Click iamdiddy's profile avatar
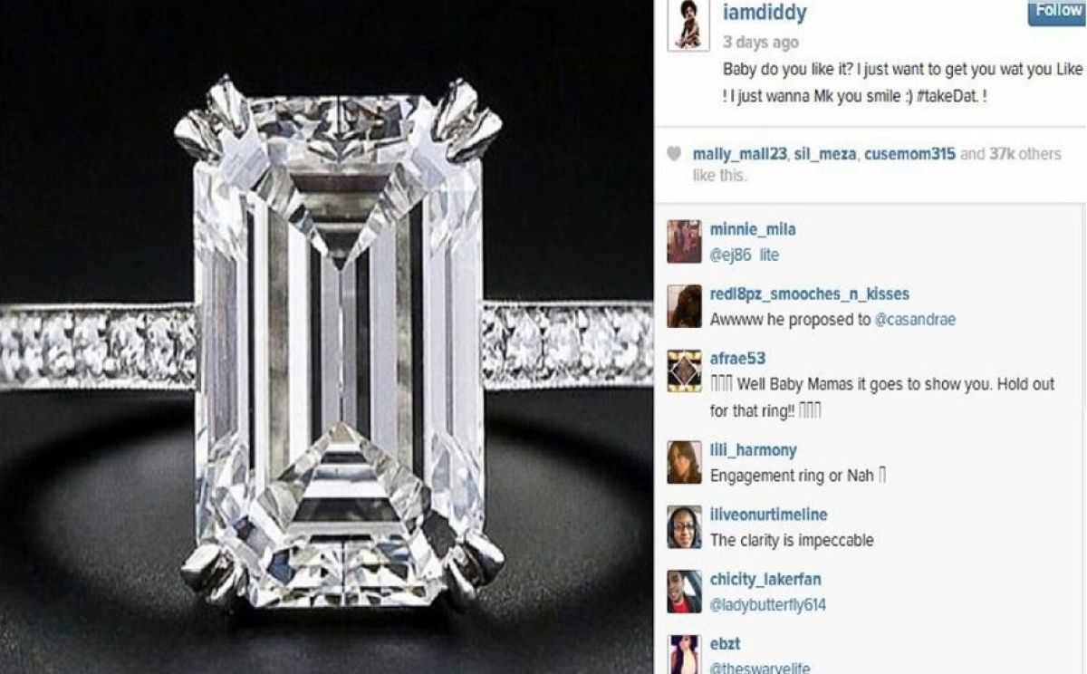Viewport: 1087px width, 674px height. tap(688, 26)
